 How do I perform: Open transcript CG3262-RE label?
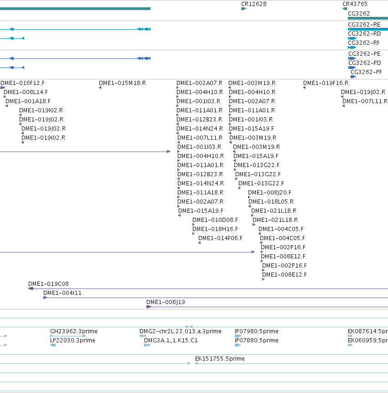coord(364,25)
